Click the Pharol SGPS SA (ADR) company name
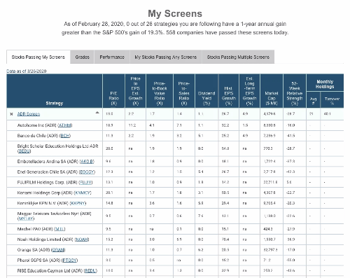Image resolution: width=350 pixels, height=278 pixels. tap(39, 260)
